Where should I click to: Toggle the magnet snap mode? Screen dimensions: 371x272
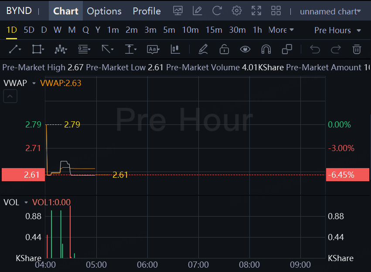[x=266, y=49]
